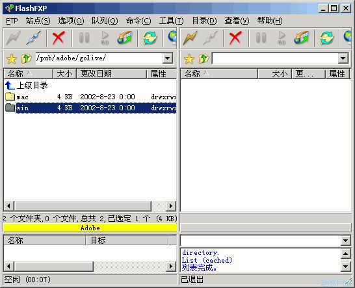Click left file list scroll right arrow

(x=171, y=206)
